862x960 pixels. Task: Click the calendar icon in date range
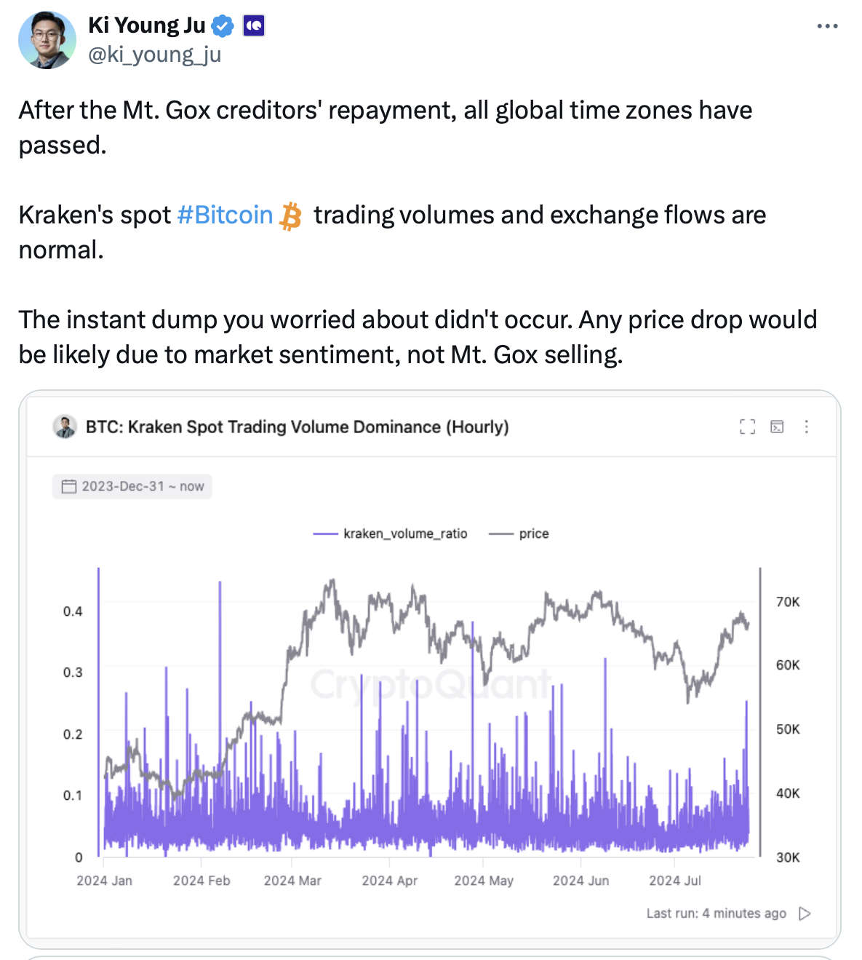(x=69, y=486)
